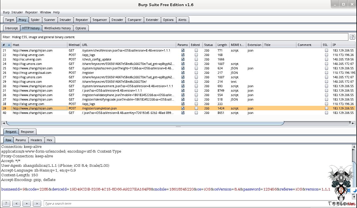Screen dimensions: 357x208
Task: Click the search help question mark button
Action: (6, 204)
